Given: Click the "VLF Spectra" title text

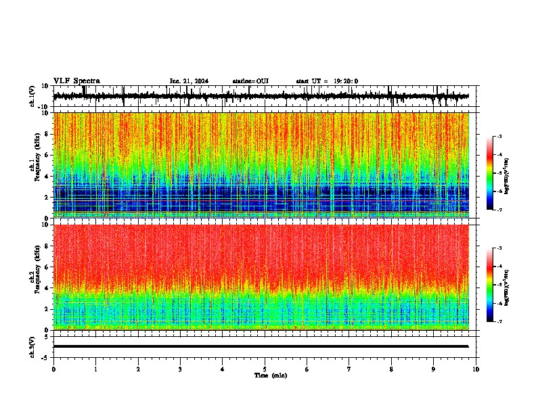Looking at the screenshot, I should point(77,81).
